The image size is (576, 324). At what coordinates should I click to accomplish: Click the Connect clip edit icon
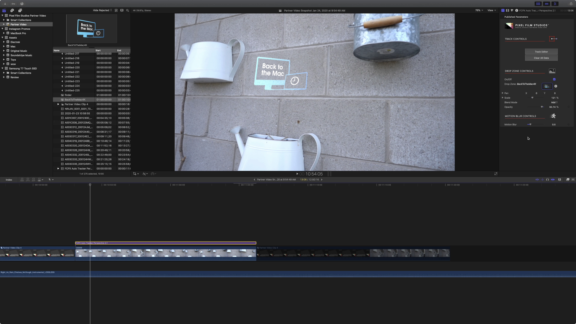coord(22,179)
